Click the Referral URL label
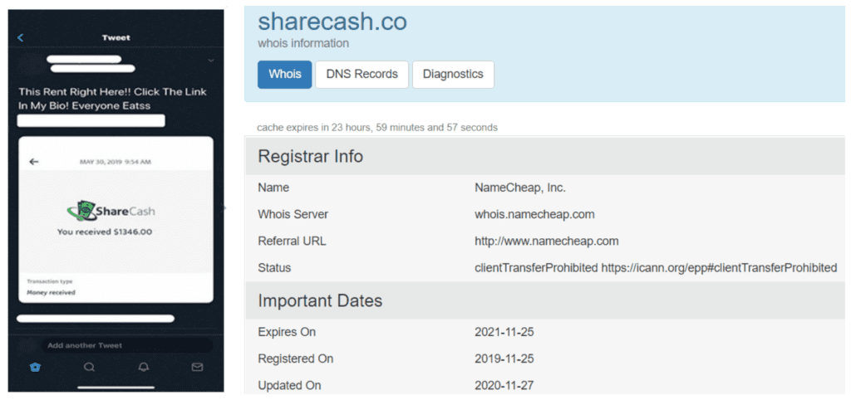Screen dimensions: 851x400 (x=292, y=241)
